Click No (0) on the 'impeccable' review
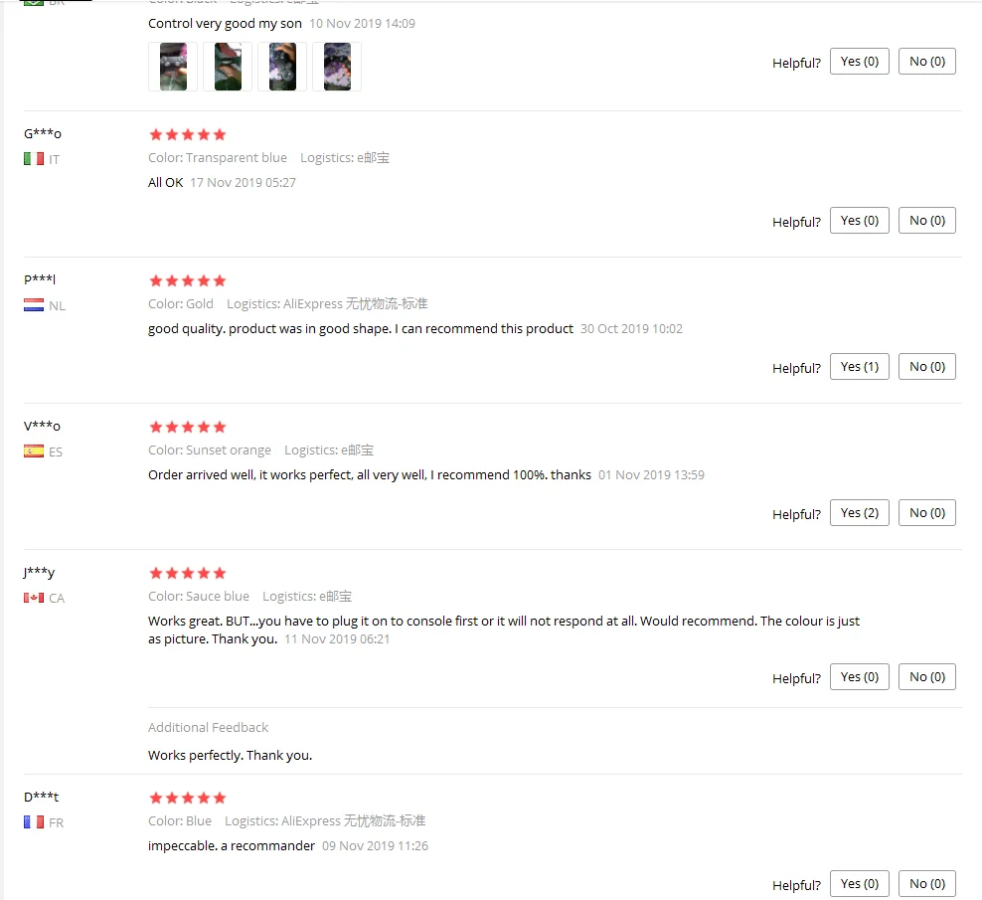This screenshot has height=900, width=982. point(927,884)
